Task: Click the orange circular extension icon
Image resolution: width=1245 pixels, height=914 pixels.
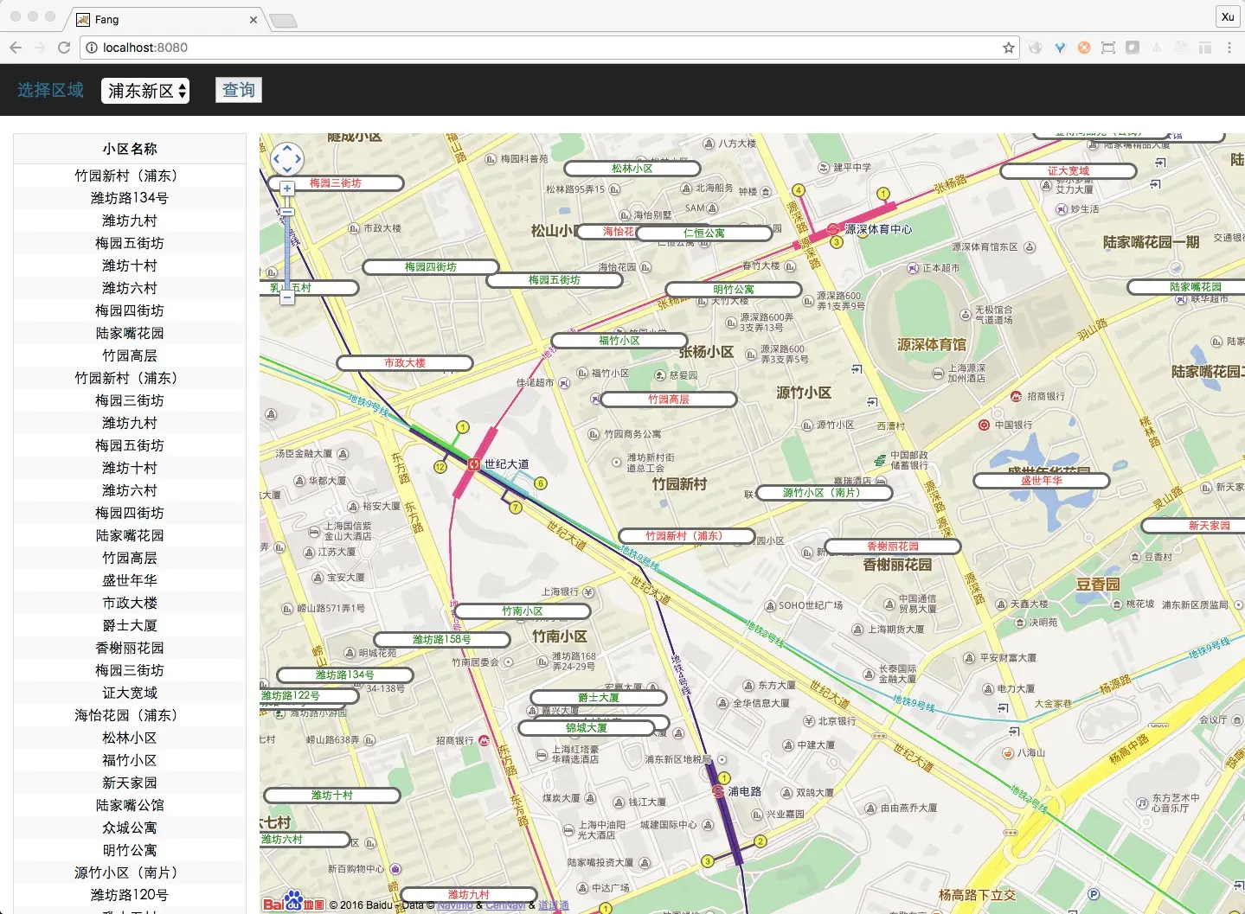Action: [1084, 48]
